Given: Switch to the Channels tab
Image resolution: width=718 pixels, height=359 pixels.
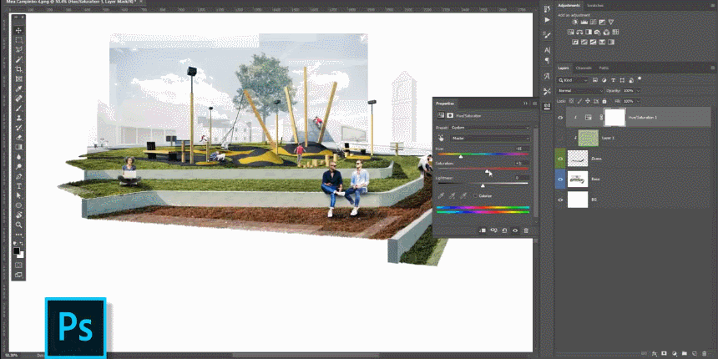Looking at the screenshot, I should pyautogui.click(x=584, y=68).
